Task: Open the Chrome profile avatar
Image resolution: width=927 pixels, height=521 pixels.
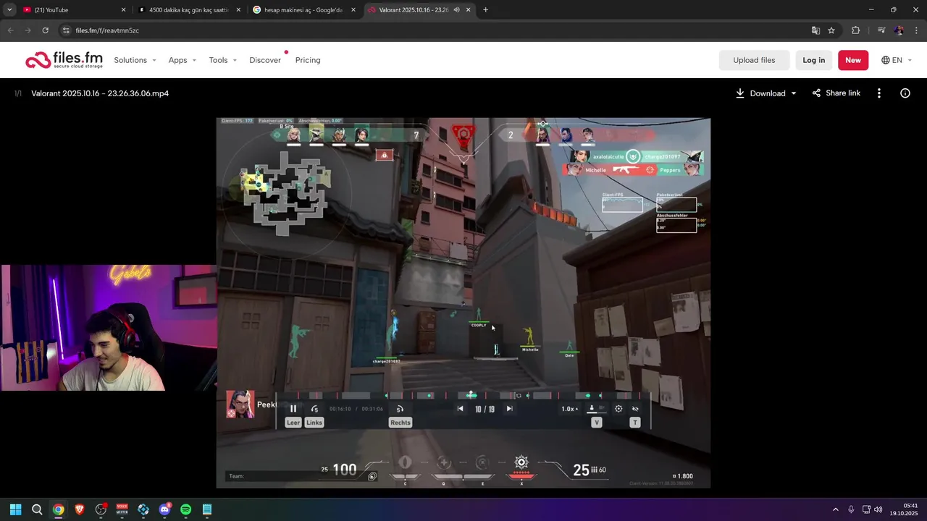Action: pyautogui.click(x=899, y=30)
